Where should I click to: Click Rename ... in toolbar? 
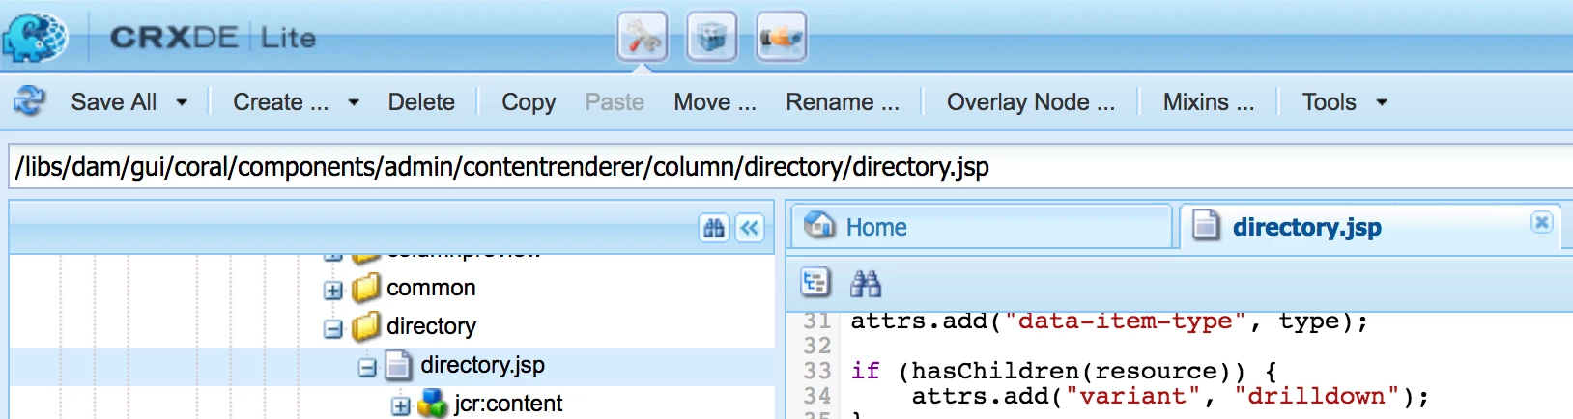pos(842,102)
